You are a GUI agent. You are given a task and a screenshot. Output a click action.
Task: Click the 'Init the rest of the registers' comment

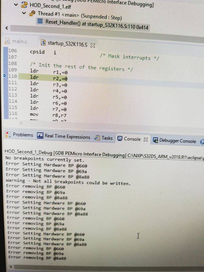click(x=81, y=67)
